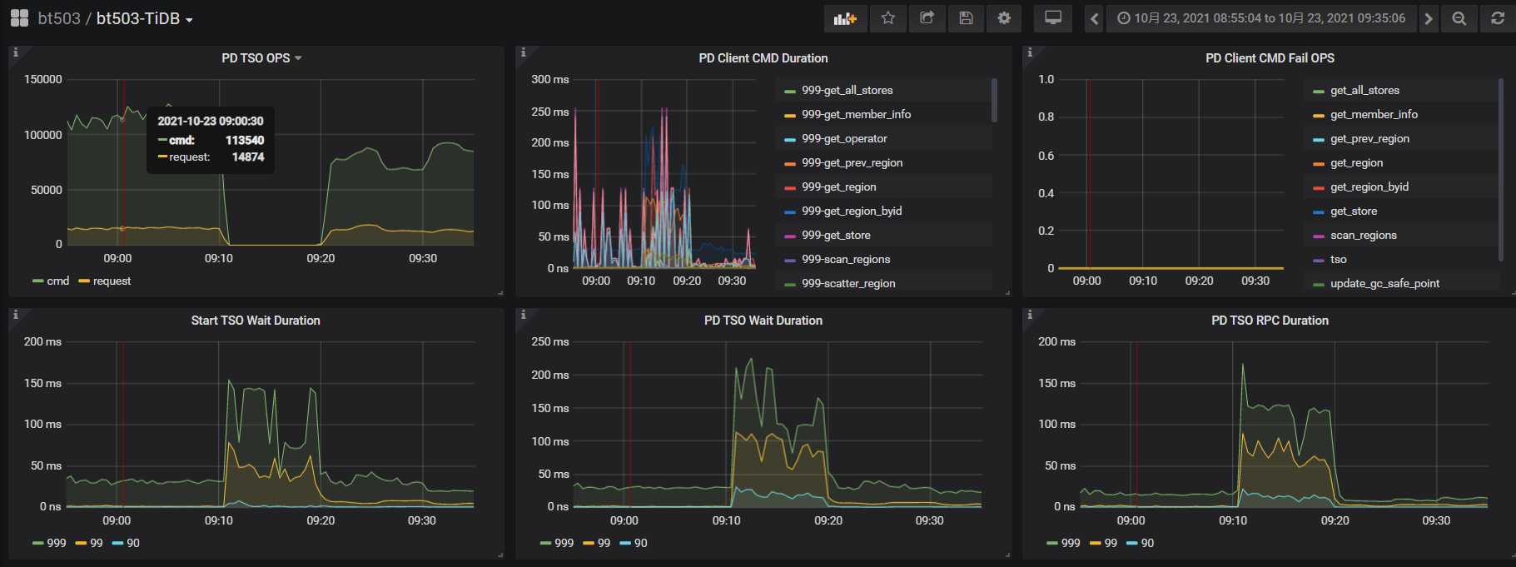Click the tso legend color swatch
The height and width of the screenshot is (567, 1516).
[1318, 261]
